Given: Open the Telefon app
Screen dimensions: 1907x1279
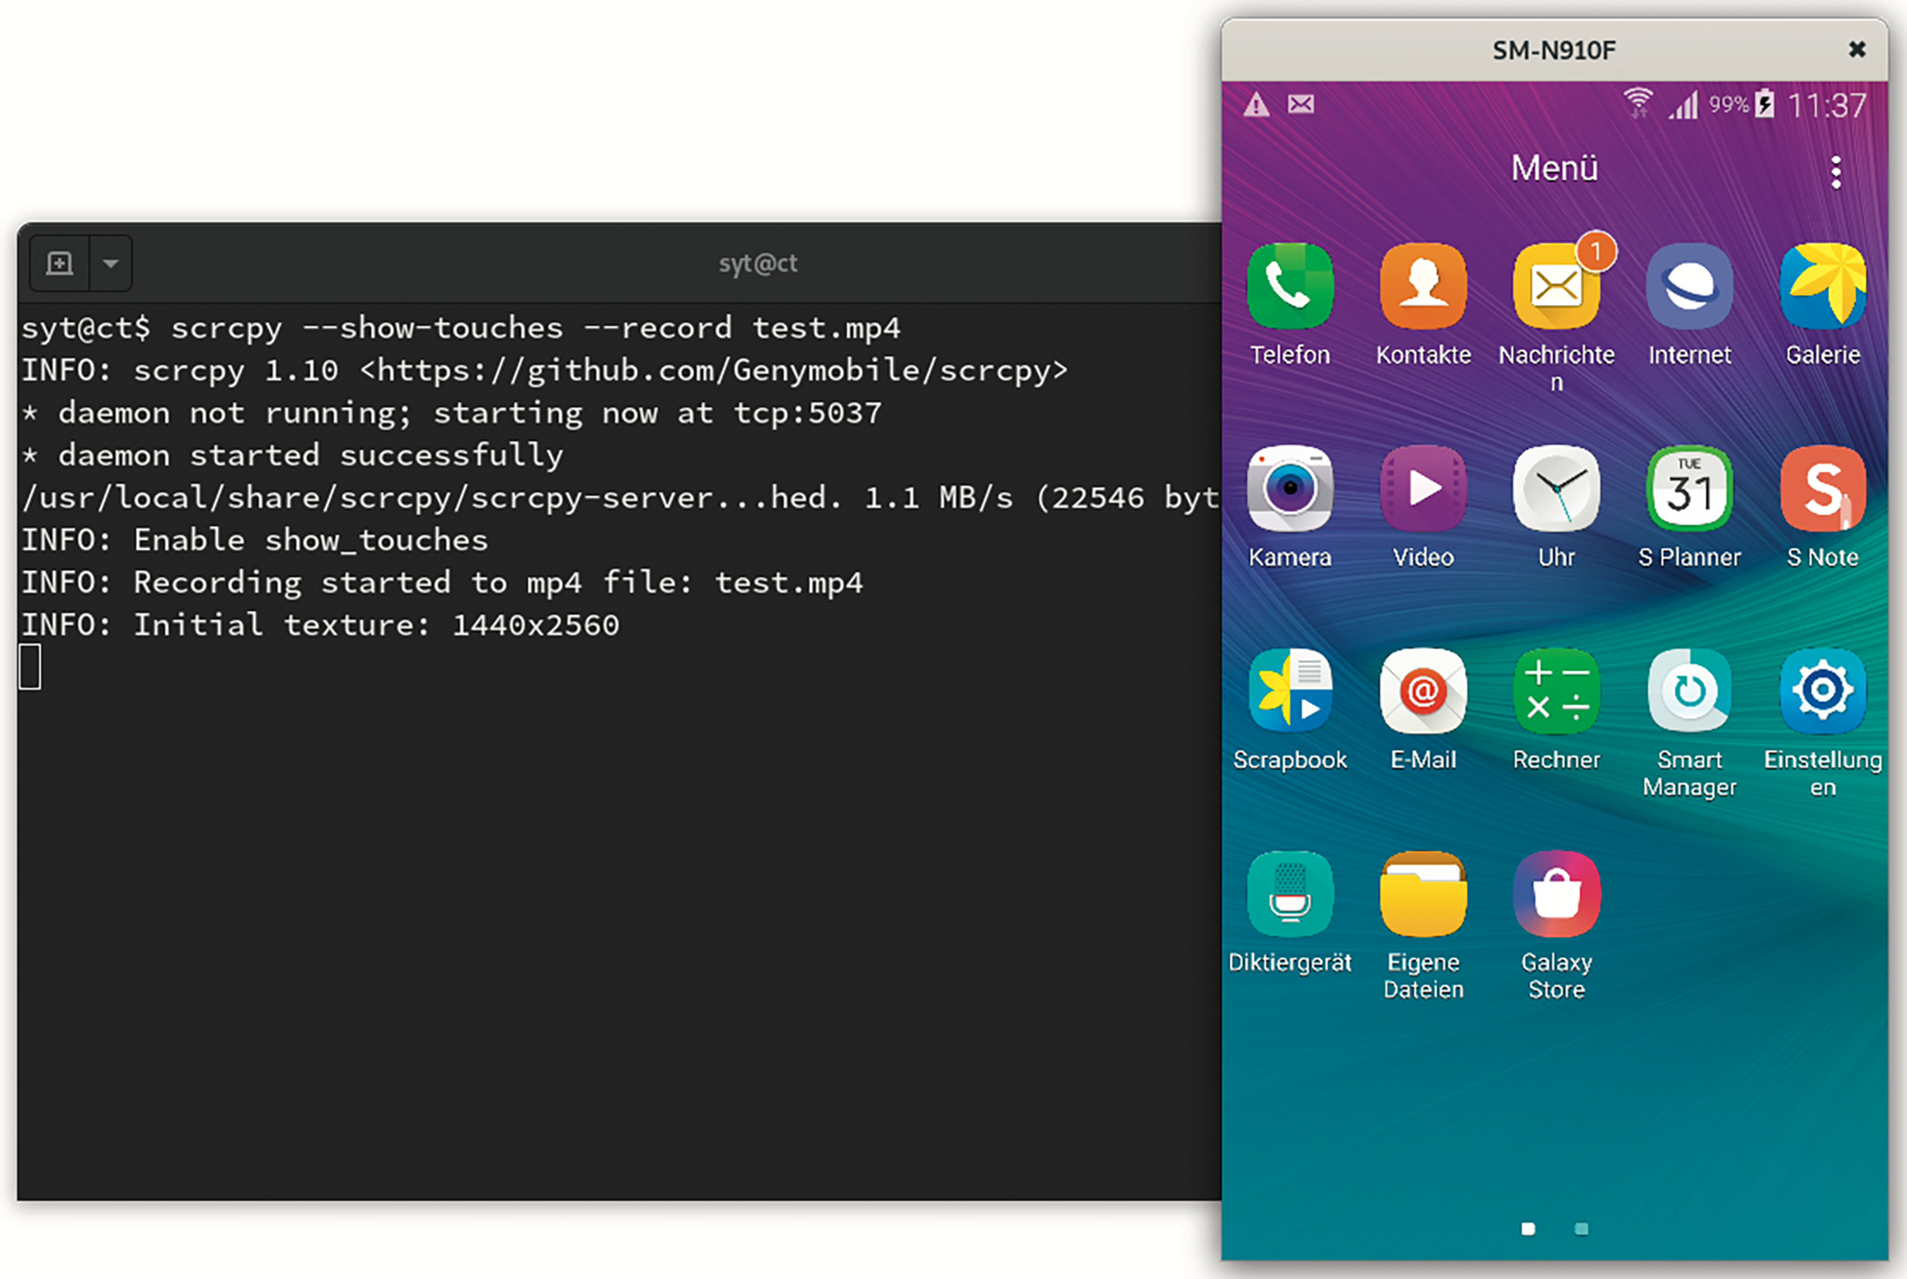Looking at the screenshot, I should tap(1290, 286).
